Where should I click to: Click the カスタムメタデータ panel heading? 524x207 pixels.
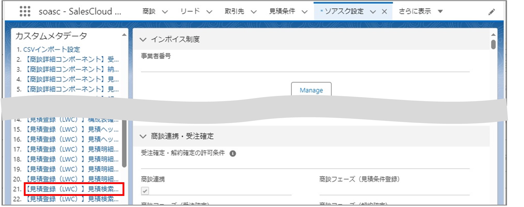point(51,36)
